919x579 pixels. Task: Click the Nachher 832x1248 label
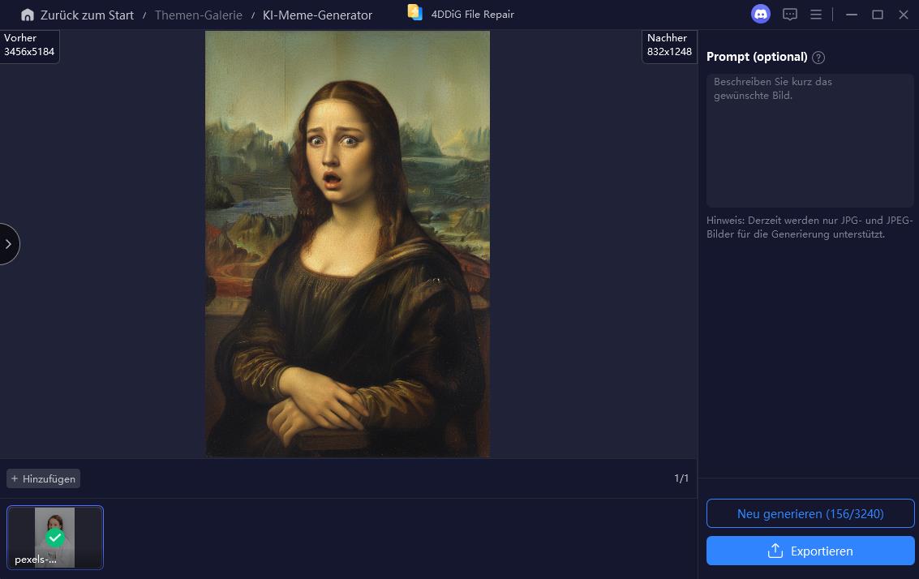tap(669, 45)
